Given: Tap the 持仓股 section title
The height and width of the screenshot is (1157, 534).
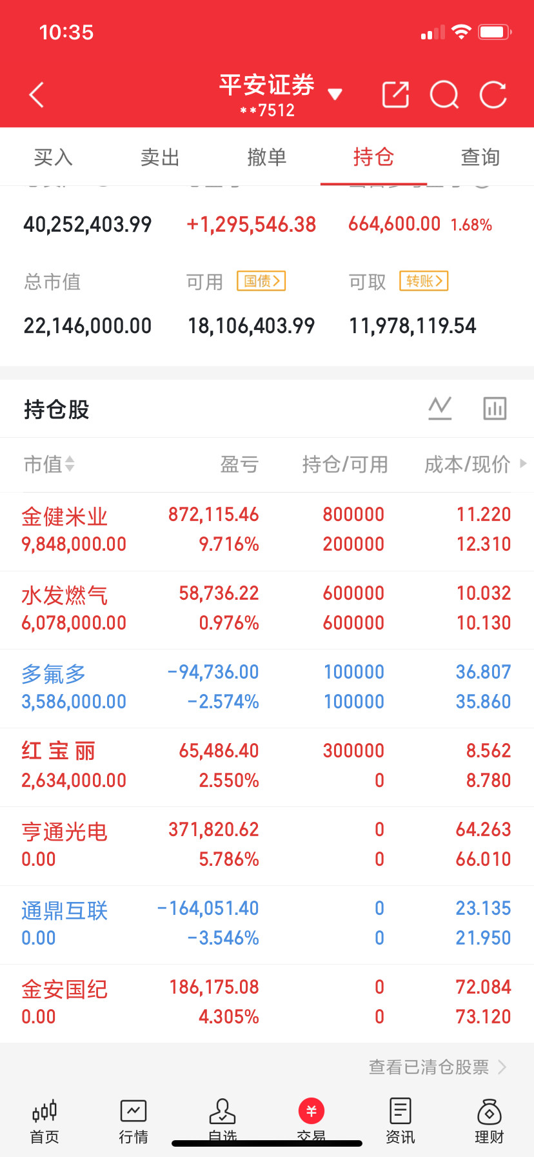Looking at the screenshot, I should pyautogui.click(x=57, y=409).
